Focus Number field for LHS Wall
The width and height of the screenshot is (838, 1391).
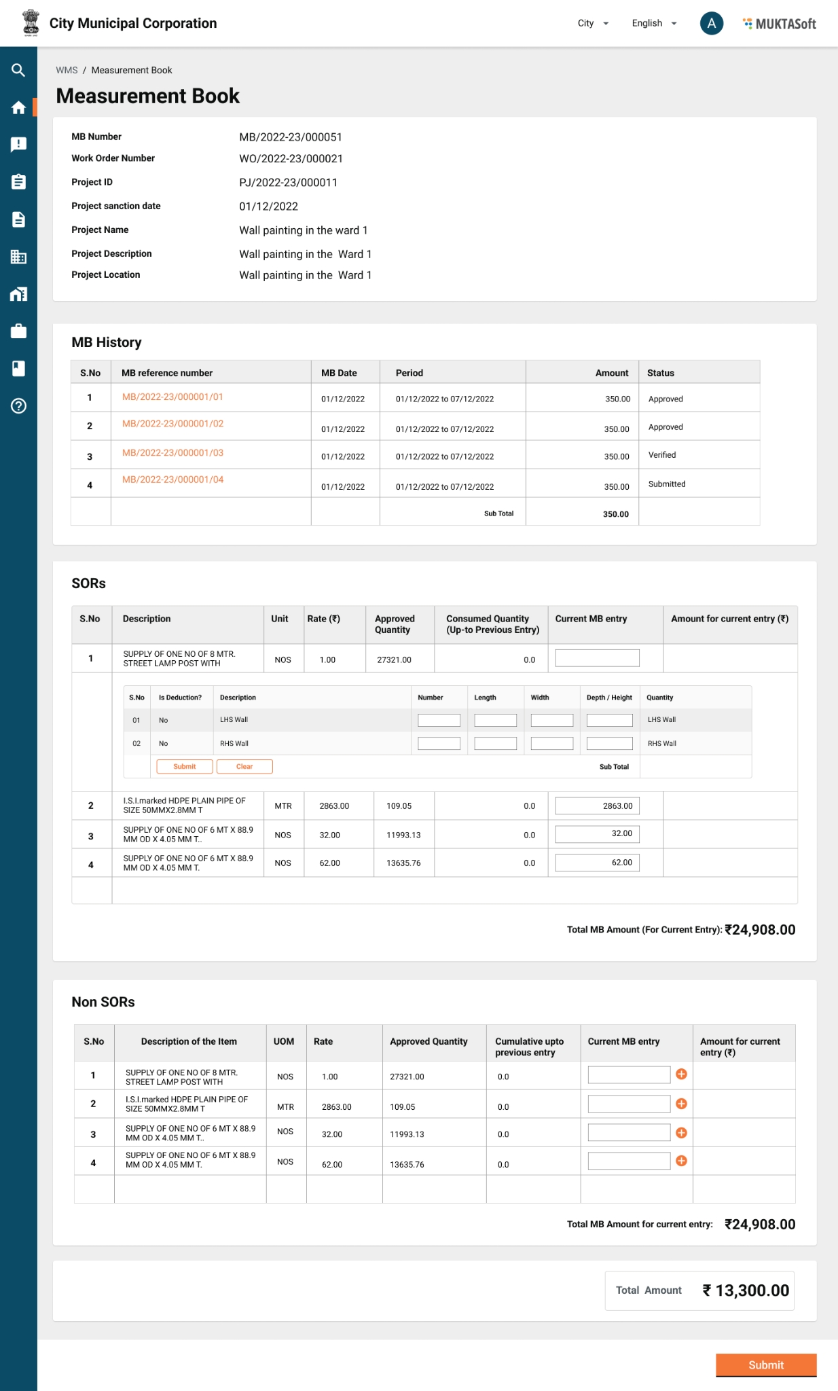pos(439,720)
